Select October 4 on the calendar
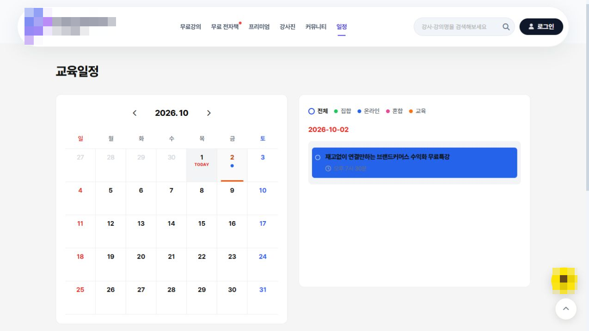Screen dimensions: 589x331 pyautogui.click(x=80, y=199)
